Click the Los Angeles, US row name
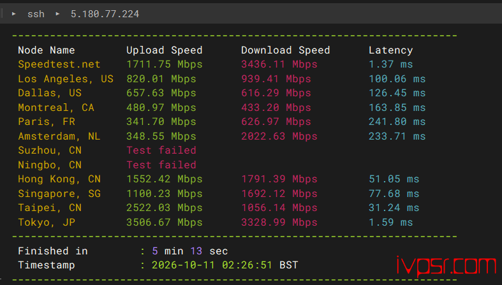The height and width of the screenshot is (285, 502). (x=66, y=79)
